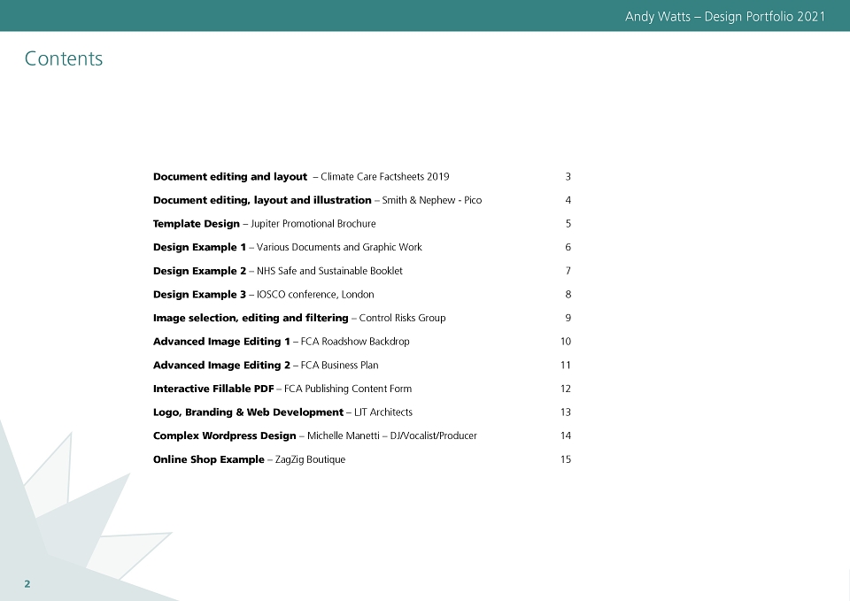Click the Andy Watts Design Portfolio header
This screenshot has height=601, width=850.
pyautogui.click(x=725, y=16)
